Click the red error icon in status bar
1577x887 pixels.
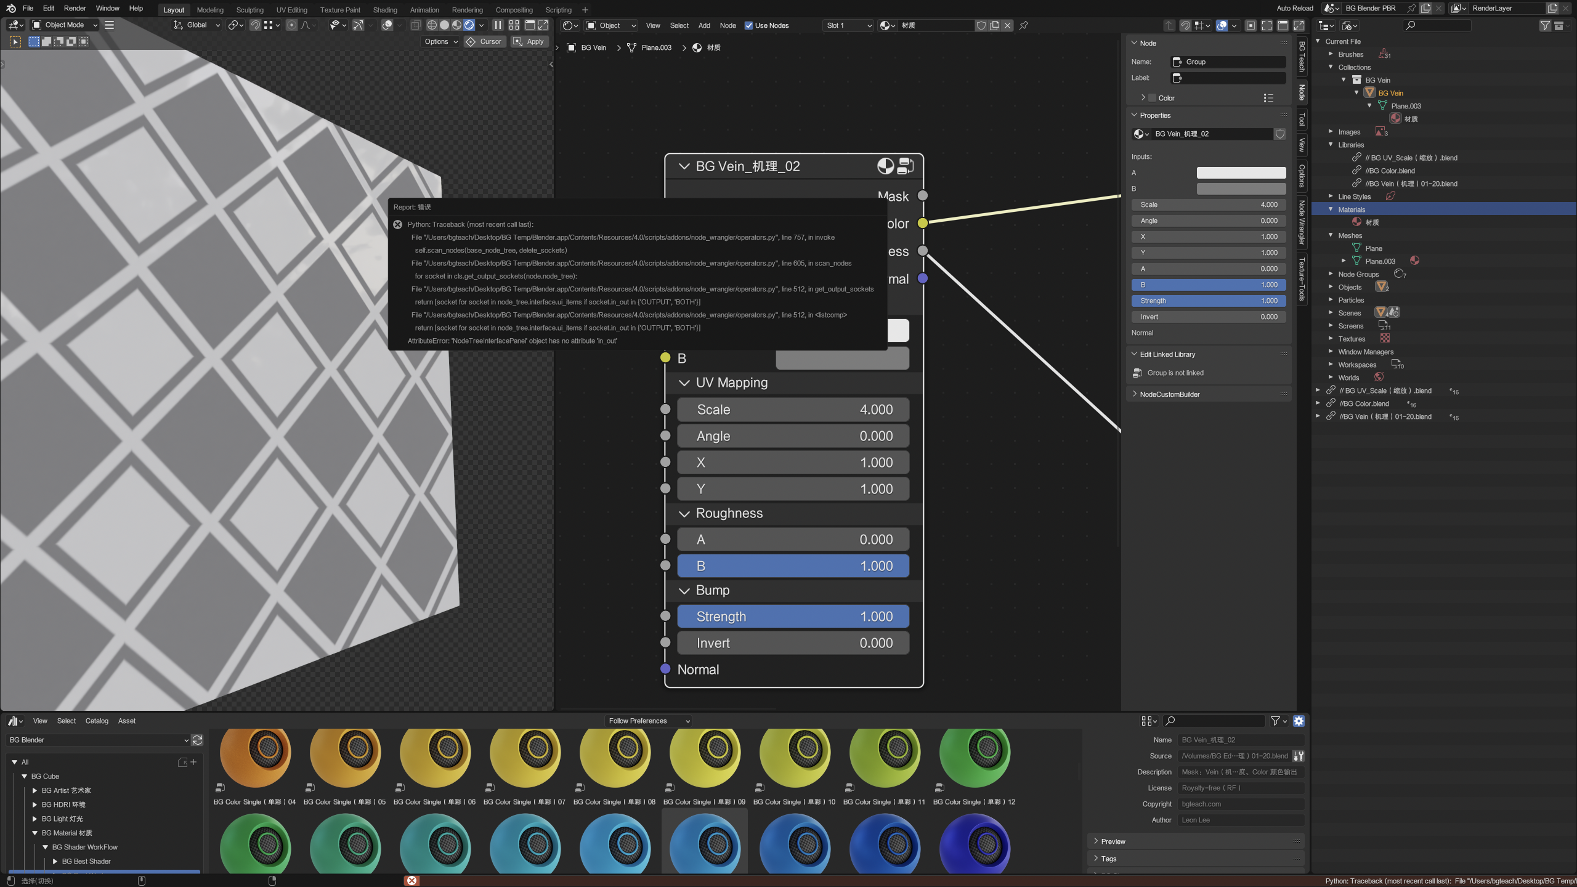(412, 881)
